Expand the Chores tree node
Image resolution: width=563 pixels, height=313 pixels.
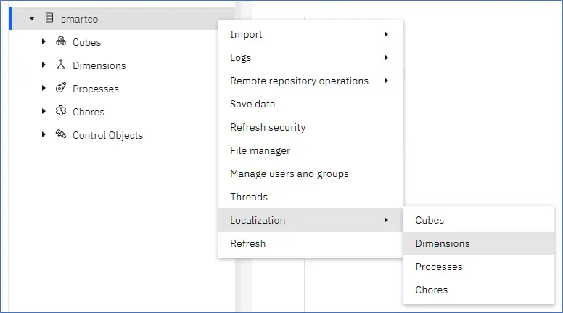coord(44,111)
